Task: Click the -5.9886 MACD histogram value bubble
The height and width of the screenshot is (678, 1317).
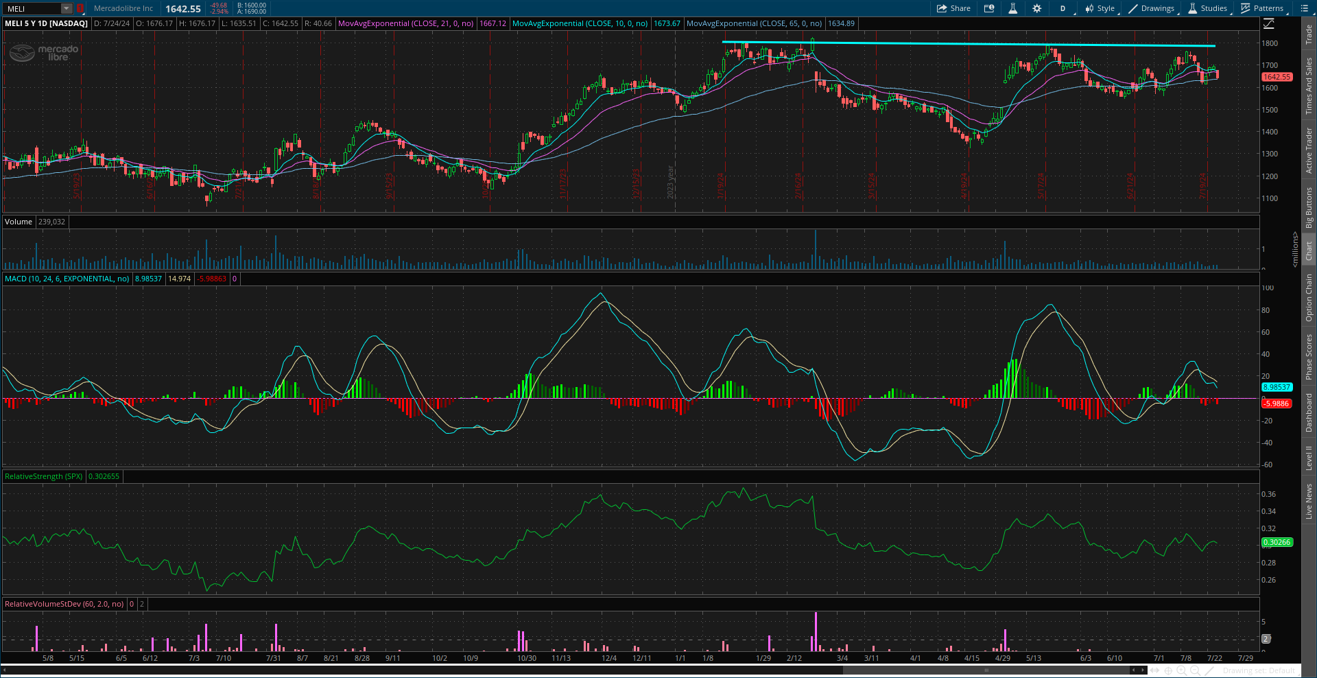Action: [x=1277, y=404]
